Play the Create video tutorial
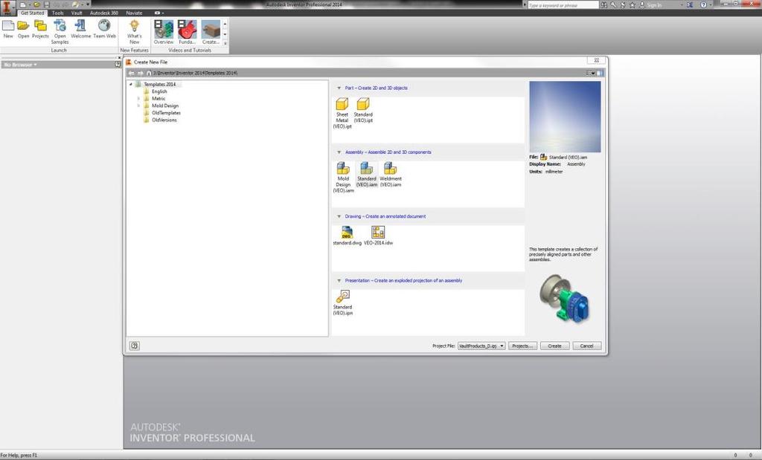 coord(211,32)
